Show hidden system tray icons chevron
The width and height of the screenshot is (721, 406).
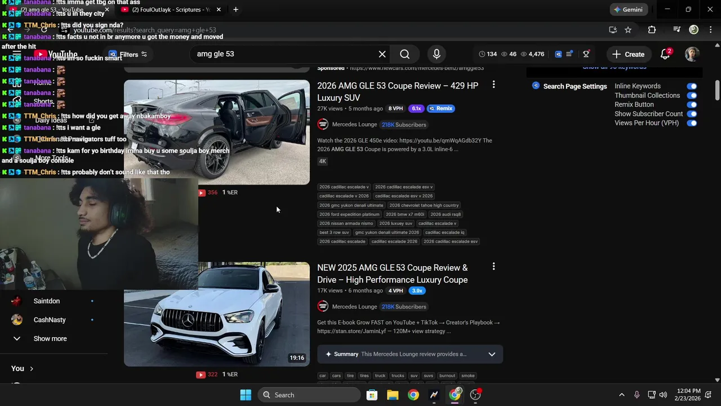pyautogui.click(x=621, y=395)
